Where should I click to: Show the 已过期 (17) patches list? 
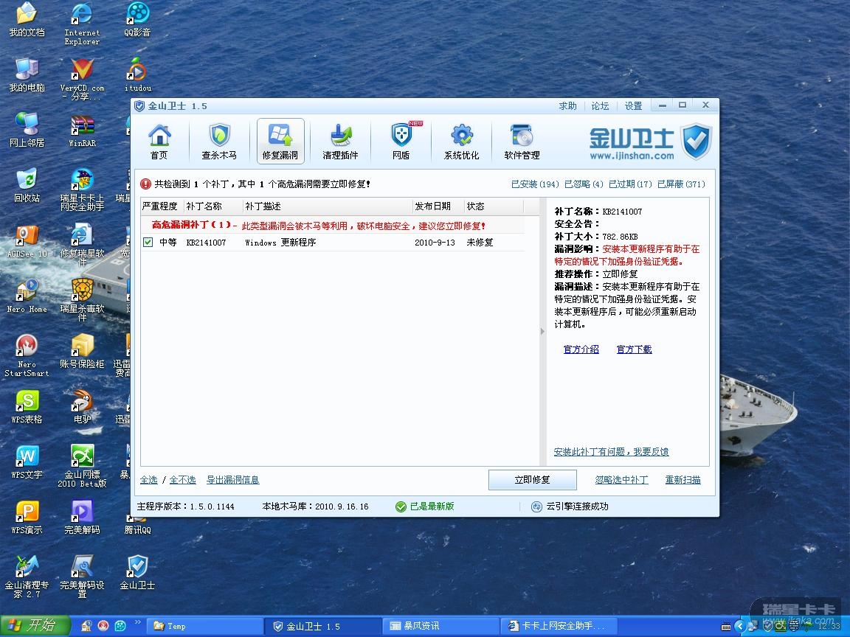coord(630,184)
